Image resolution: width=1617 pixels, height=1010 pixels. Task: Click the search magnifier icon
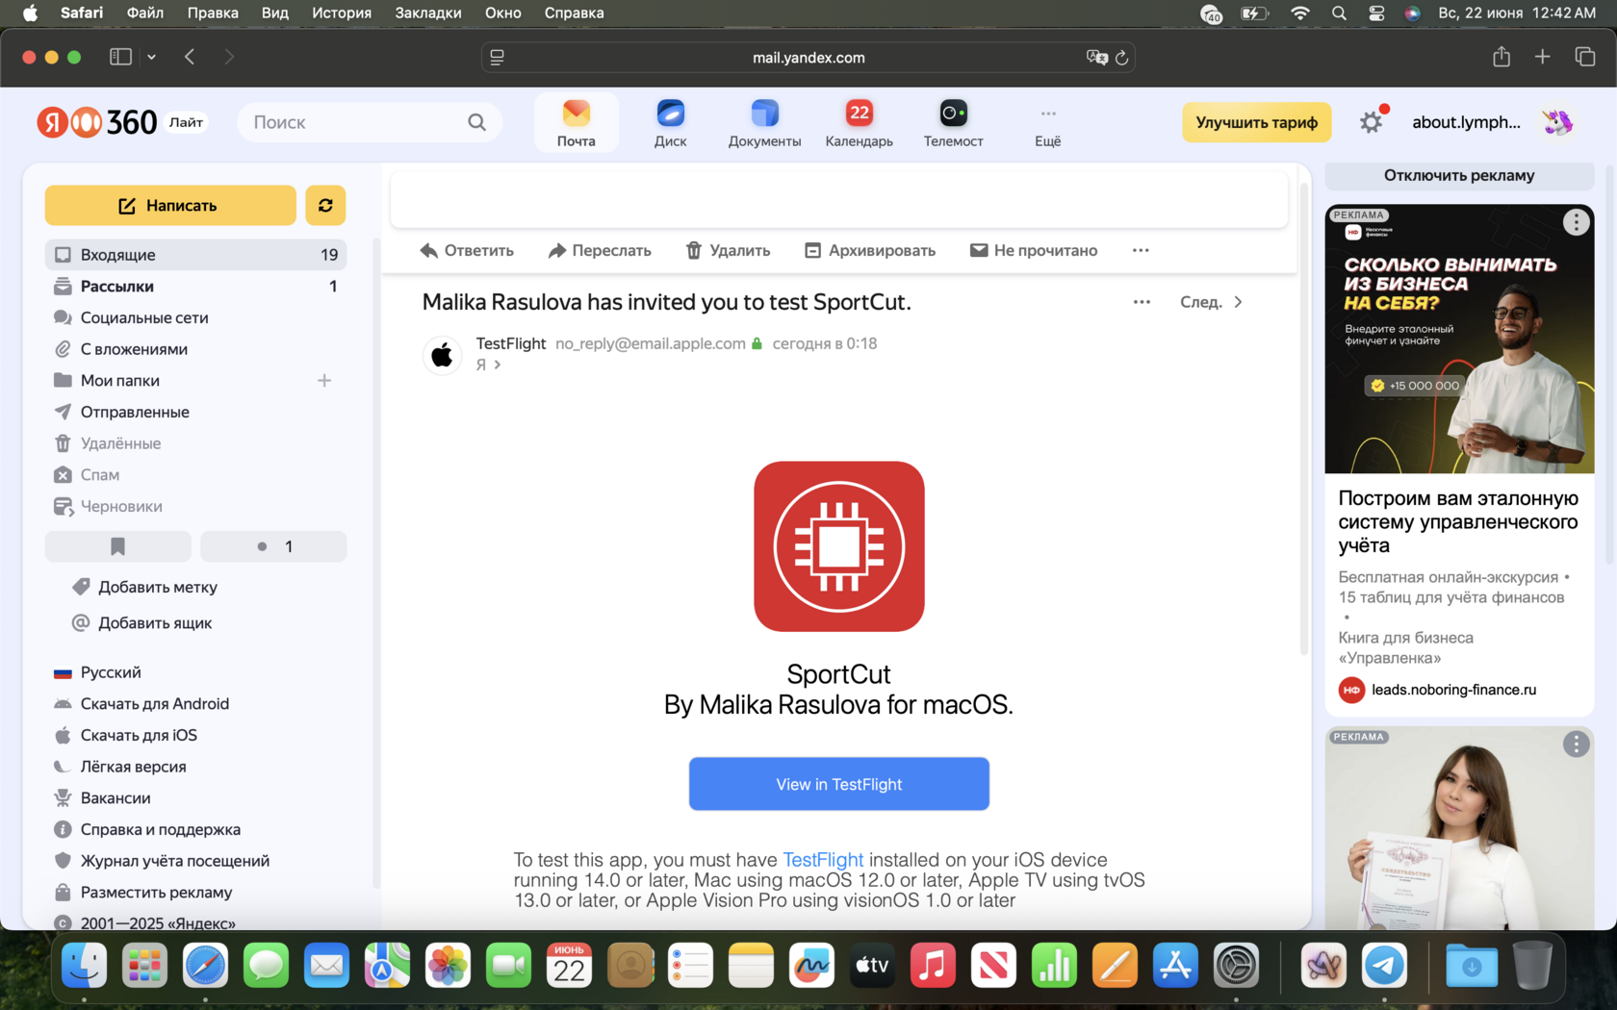coord(476,122)
